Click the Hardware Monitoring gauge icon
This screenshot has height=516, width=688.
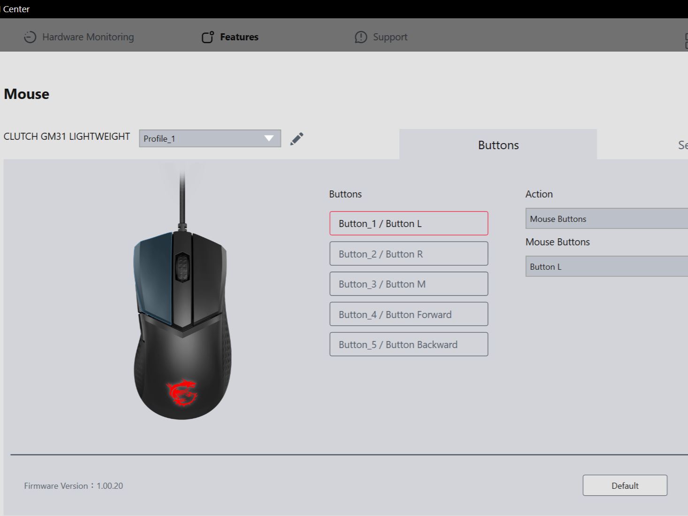pyautogui.click(x=30, y=37)
